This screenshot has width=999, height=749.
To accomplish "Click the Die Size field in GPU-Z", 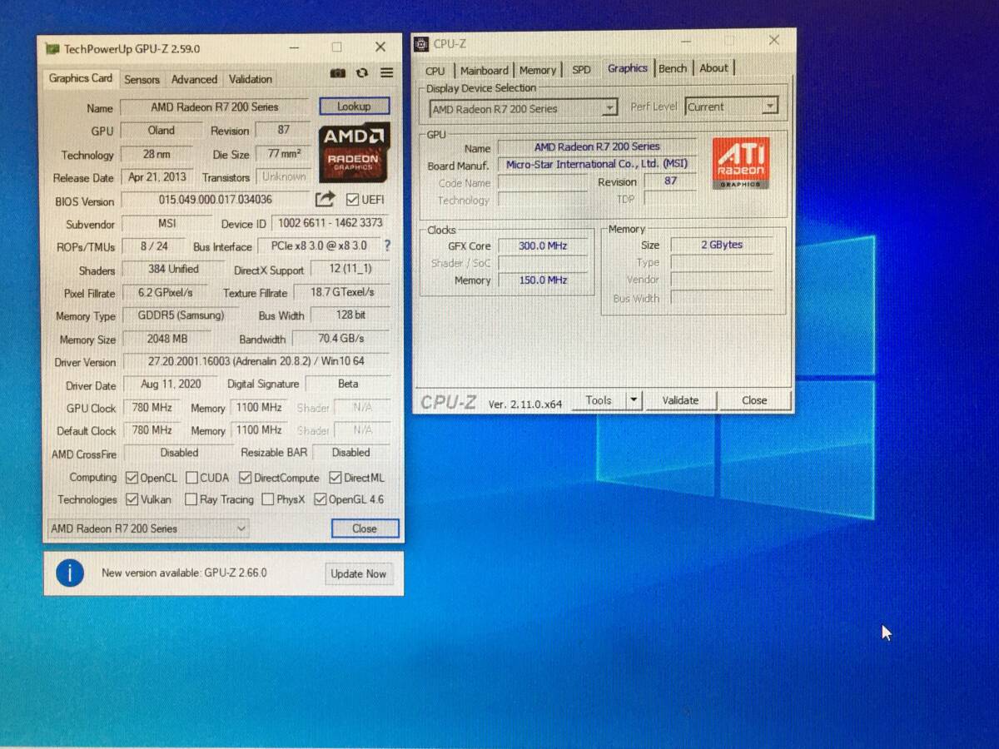I will click(x=284, y=154).
